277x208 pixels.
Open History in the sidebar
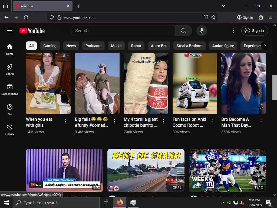10,129
